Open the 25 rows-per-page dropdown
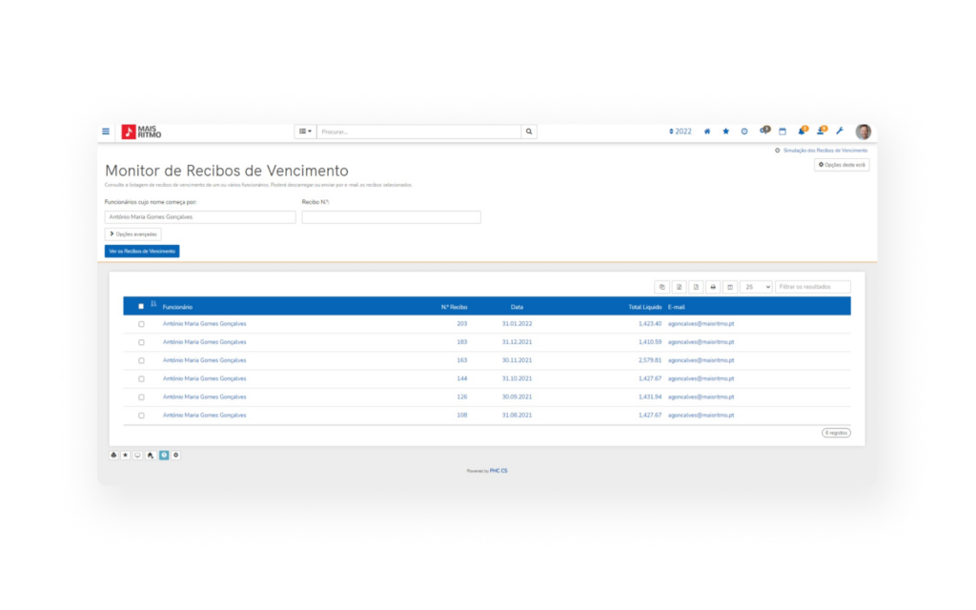The height and width of the screenshot is (610, 976). point(756,286)
